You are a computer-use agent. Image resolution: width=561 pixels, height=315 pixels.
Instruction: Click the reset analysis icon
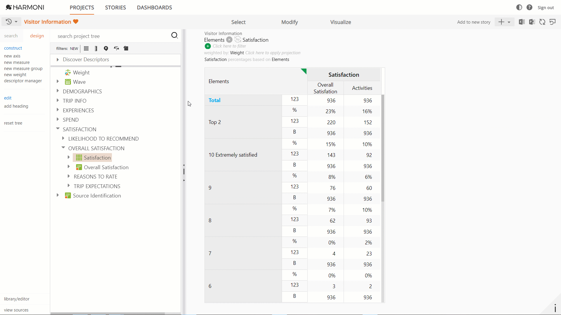coord(553,22)
